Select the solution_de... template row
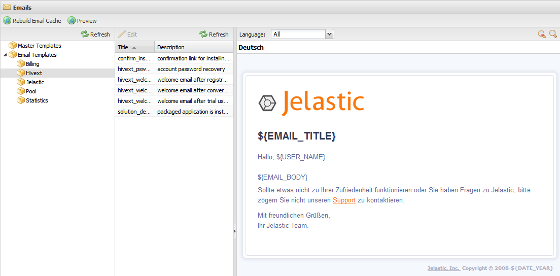 pyautogui.click(x=174, y=112)
